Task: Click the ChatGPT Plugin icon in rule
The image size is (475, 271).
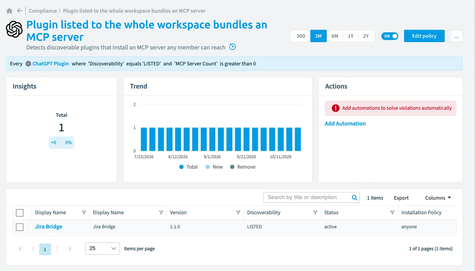Action: coord(28,64)
